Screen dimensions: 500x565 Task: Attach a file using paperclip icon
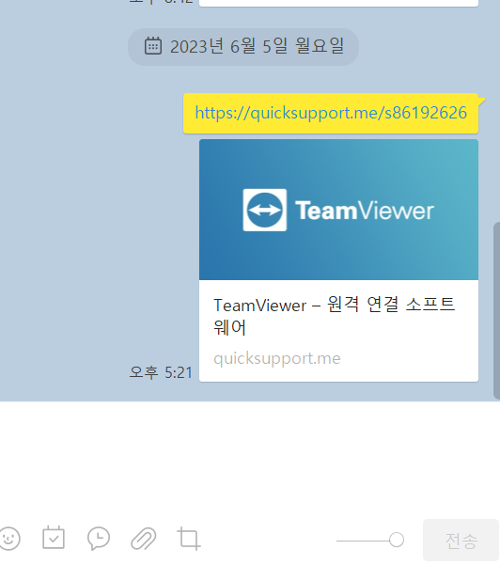pos(144,539)
